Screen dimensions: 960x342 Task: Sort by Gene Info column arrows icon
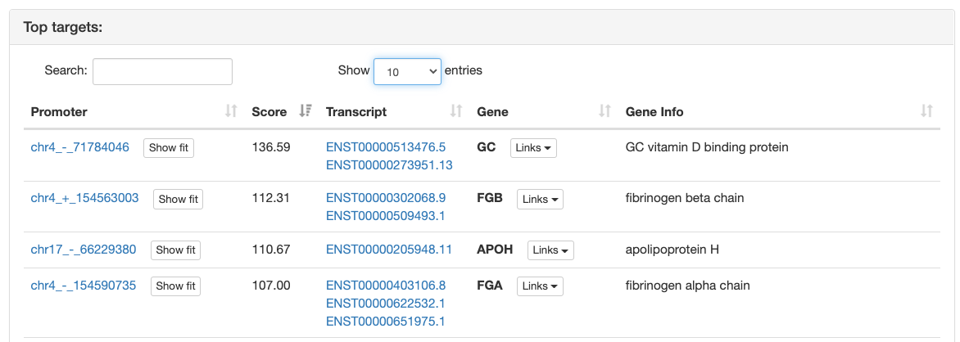point(926,111)
